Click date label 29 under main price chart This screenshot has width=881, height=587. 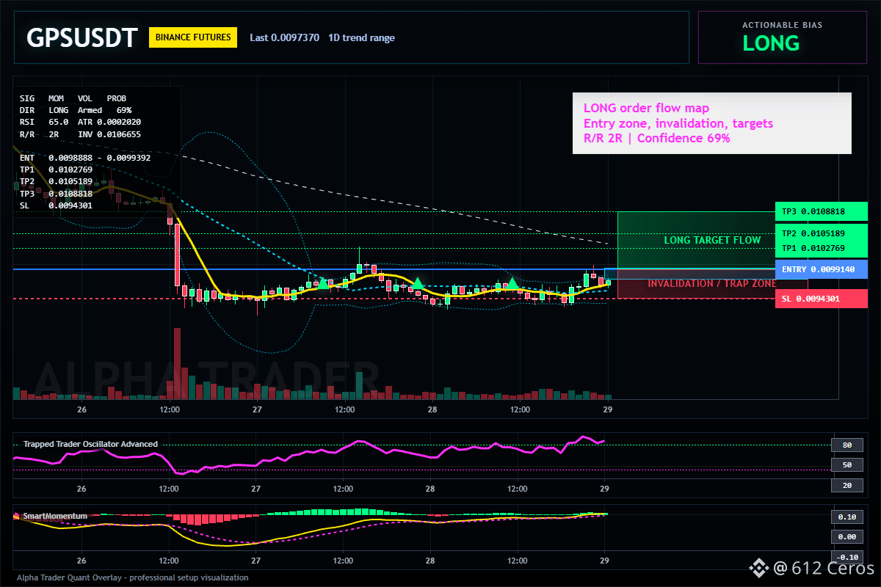point(607,409)
